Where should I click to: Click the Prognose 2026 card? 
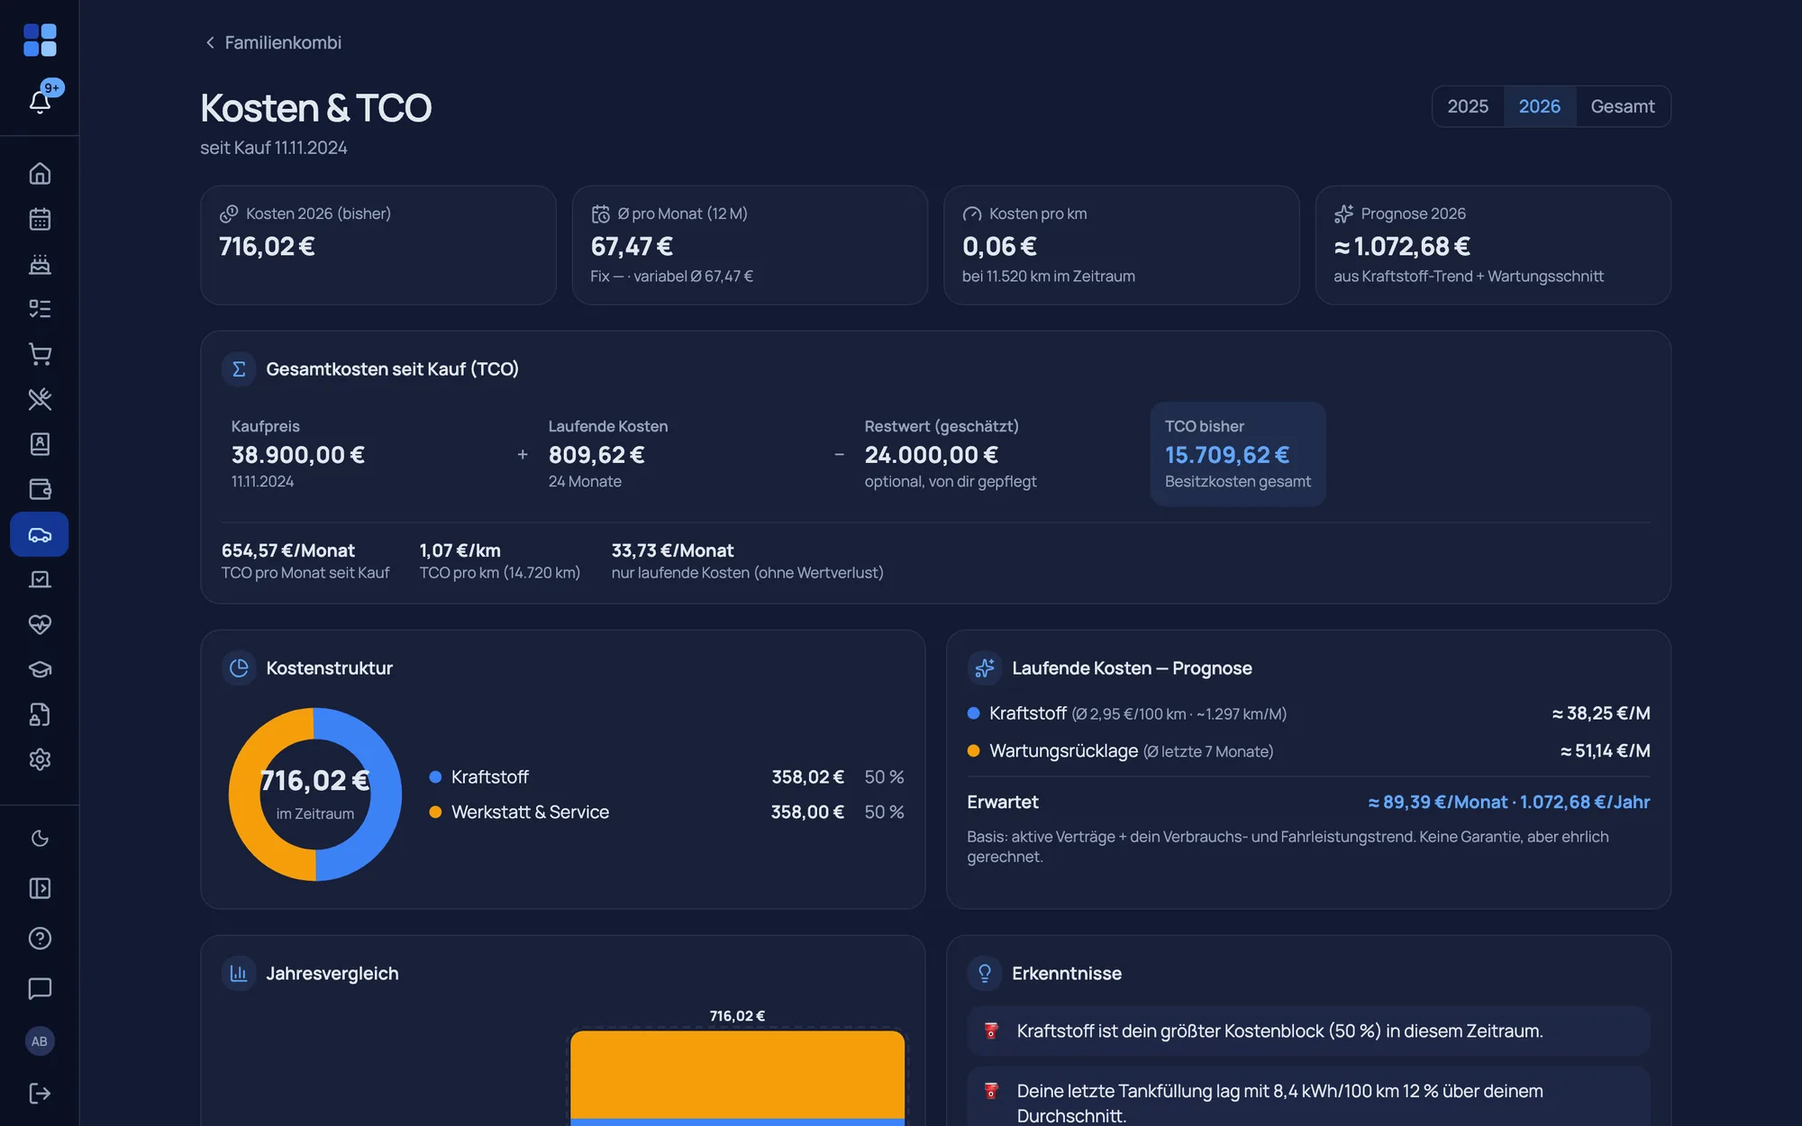(1493, 245)
